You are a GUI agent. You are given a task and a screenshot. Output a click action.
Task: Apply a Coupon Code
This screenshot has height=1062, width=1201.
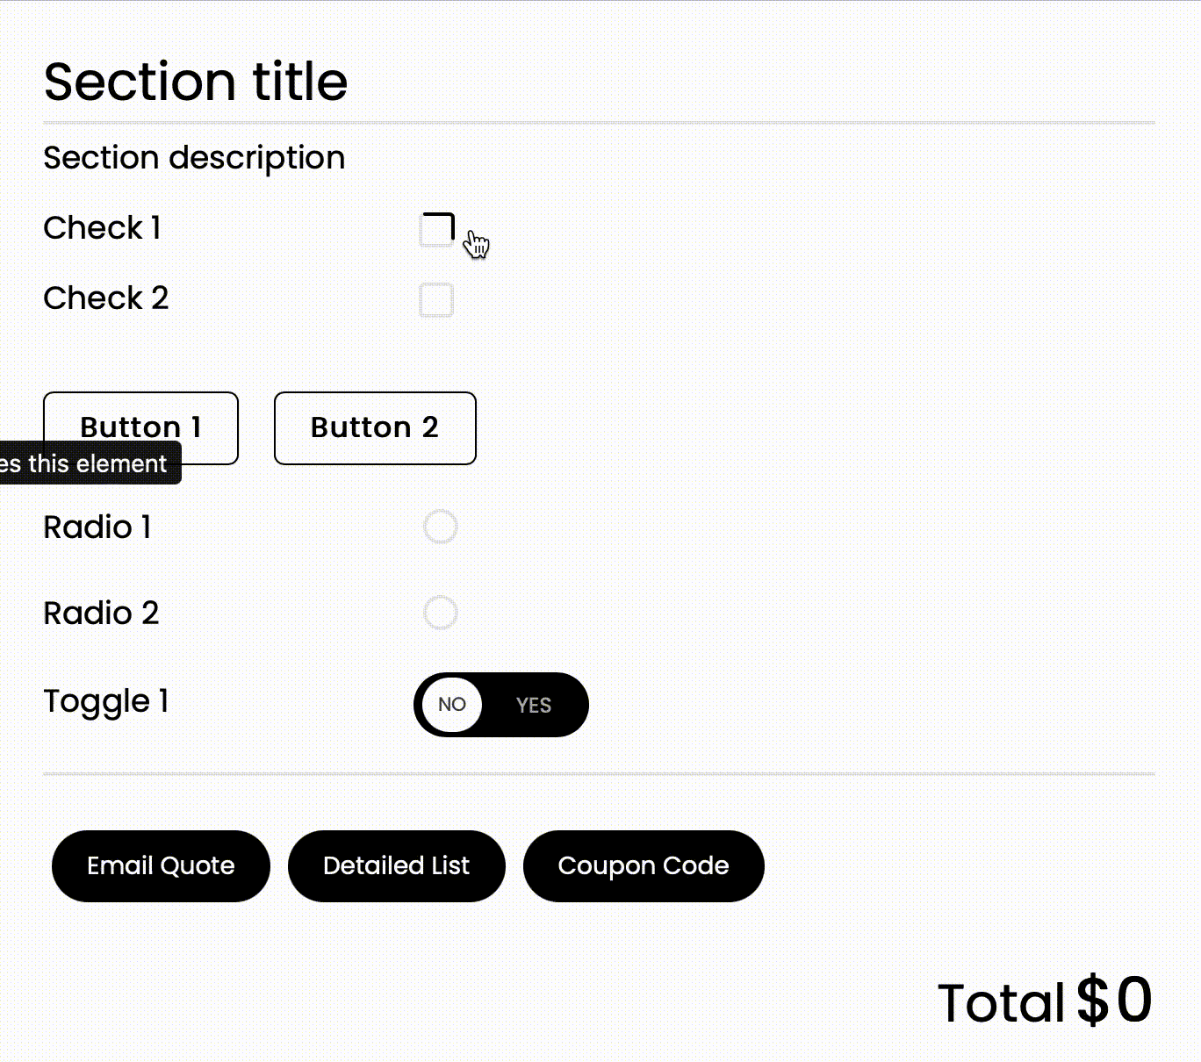pos(644,865)
